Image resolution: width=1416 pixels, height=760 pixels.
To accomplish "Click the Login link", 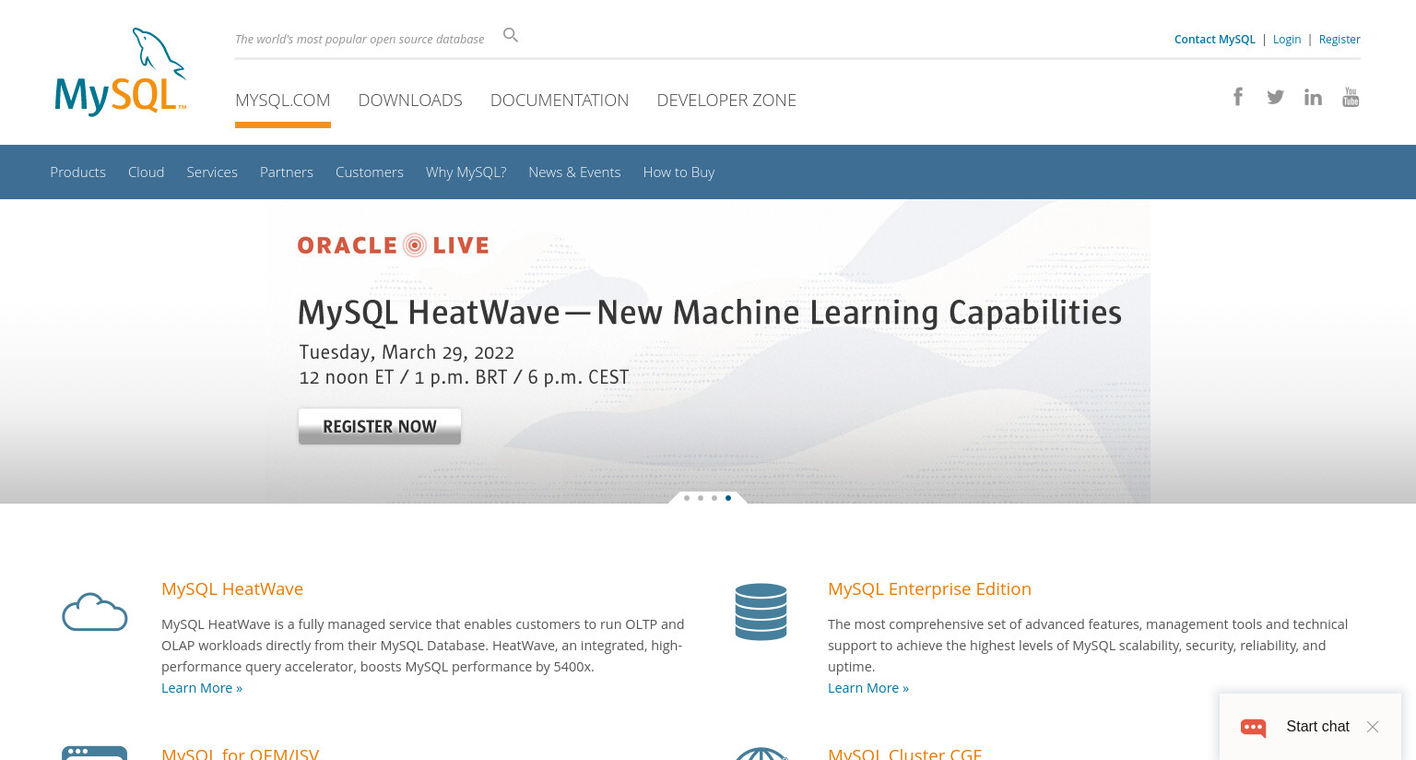I will pos(1287,39).
